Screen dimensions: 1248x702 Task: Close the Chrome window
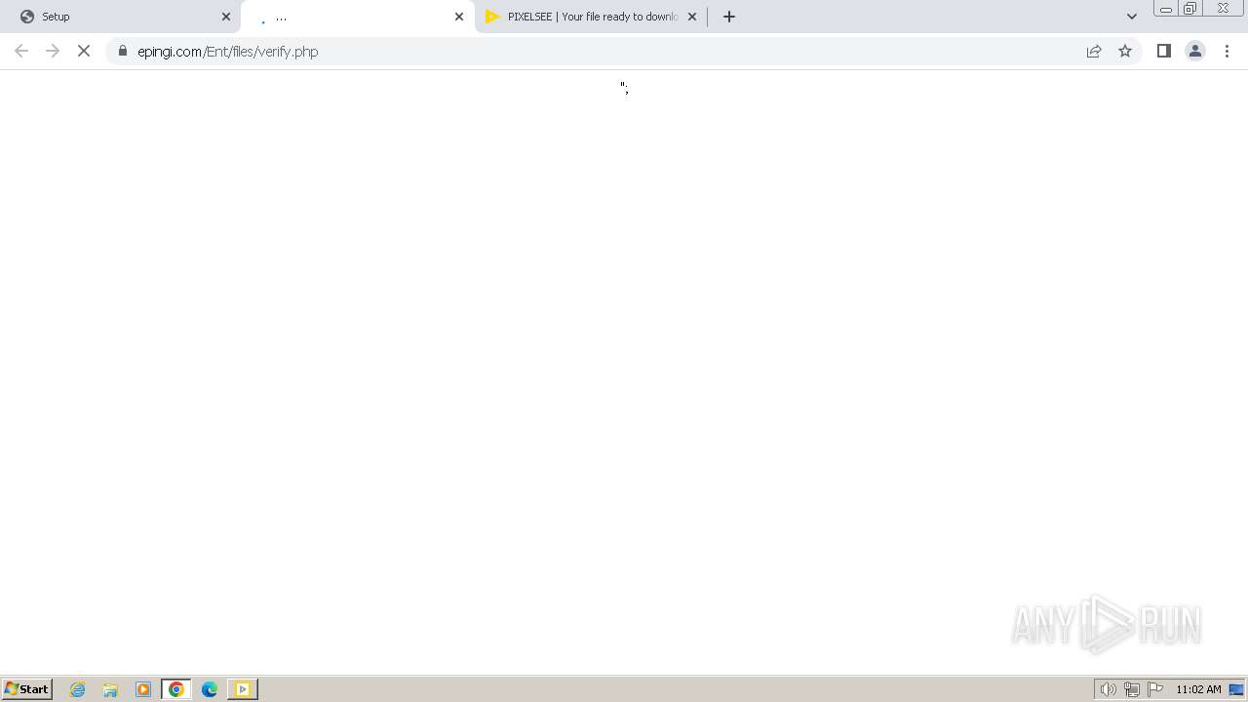tap(1223, 9)
